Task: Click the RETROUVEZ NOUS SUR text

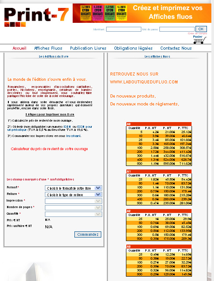Action: click(x=134, y=74)
